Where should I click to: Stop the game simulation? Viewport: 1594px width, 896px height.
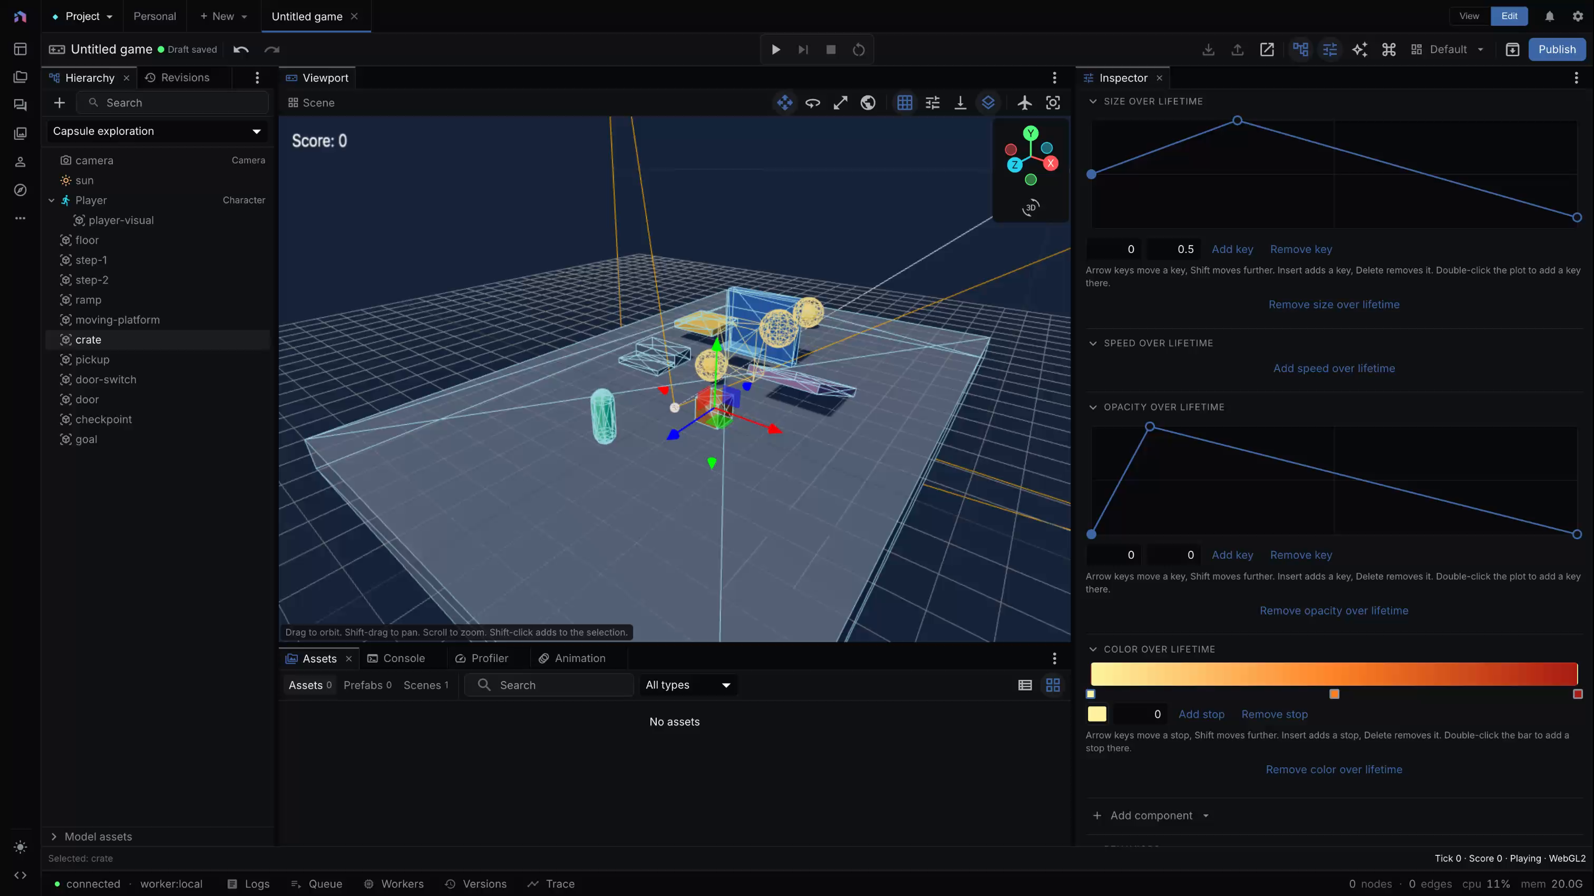831,50
